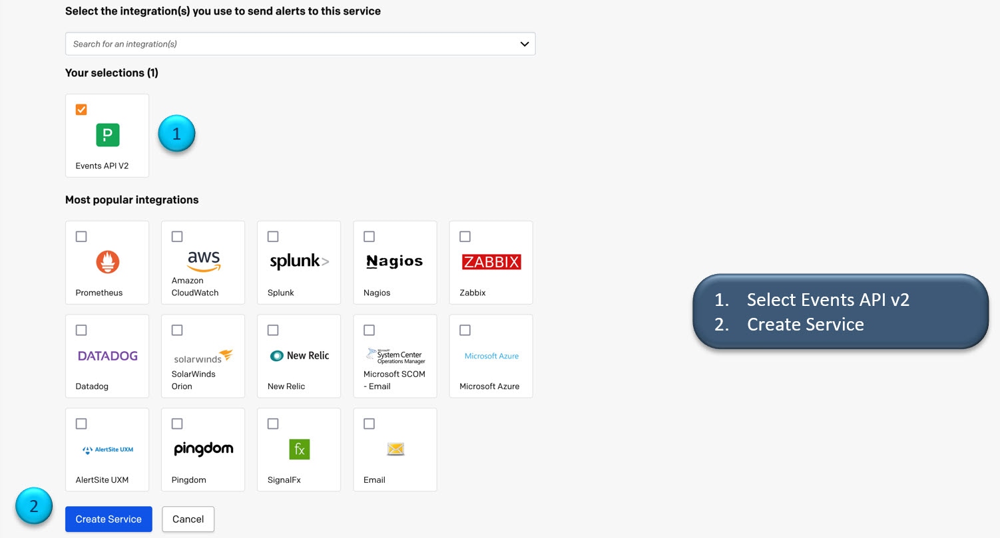Click the Cancel button
This screenshot has width=1000, height=538.
pyautogui.click(x=188, y=519)
